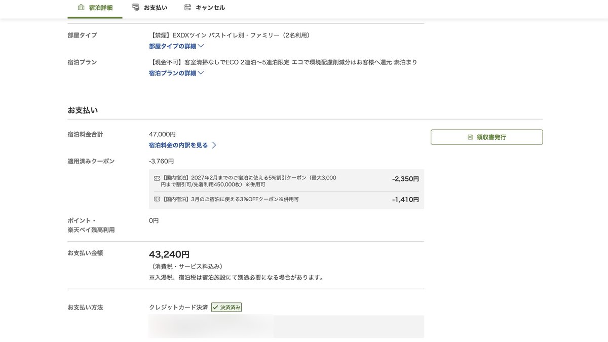
Task: Click the お支払い section heading
Action: pos(83,110)
